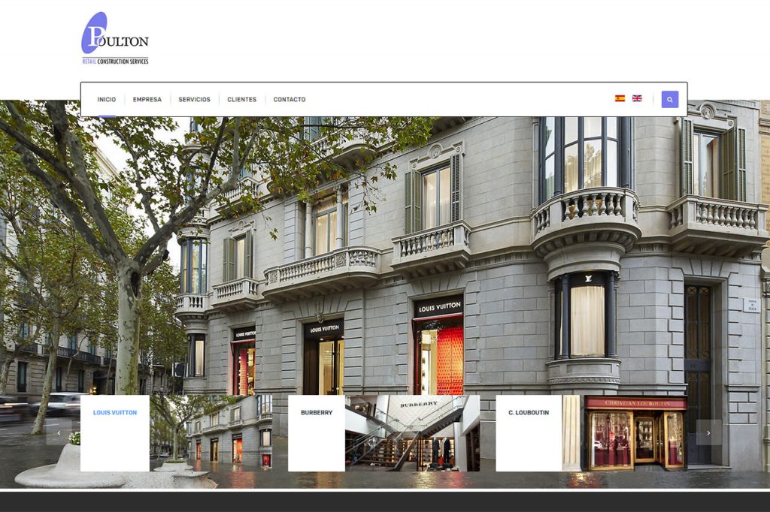Image resolution: width=770 pixels, height=512 pixels.
Task: Open the Burberry store interior thumbnail
Action: click(413, 433)
